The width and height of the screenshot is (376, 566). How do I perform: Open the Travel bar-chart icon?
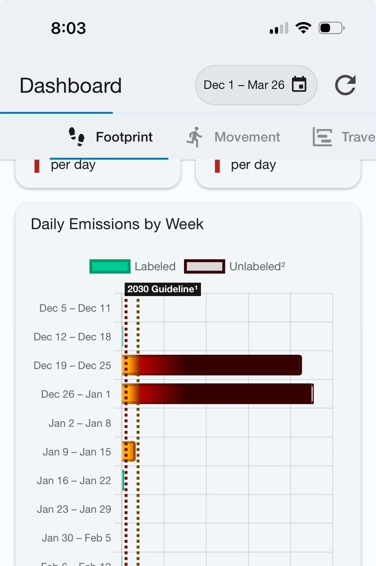pyautogui.click(x=322, y=136)
